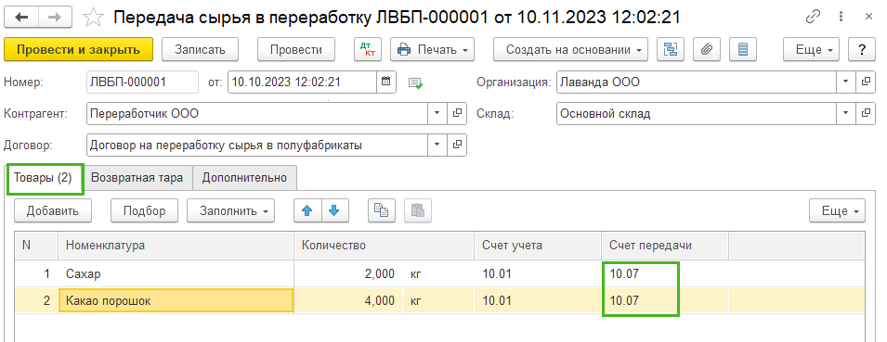Click Склад field Основной склад
The height and width of the screenshot is (342, 887).
(x=697, y=113)
